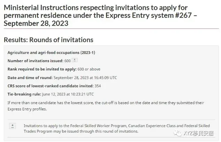The height and width of the screenshot is (142, 221).
Task: Select the CRS score value 354
Action: pos(98,86)
